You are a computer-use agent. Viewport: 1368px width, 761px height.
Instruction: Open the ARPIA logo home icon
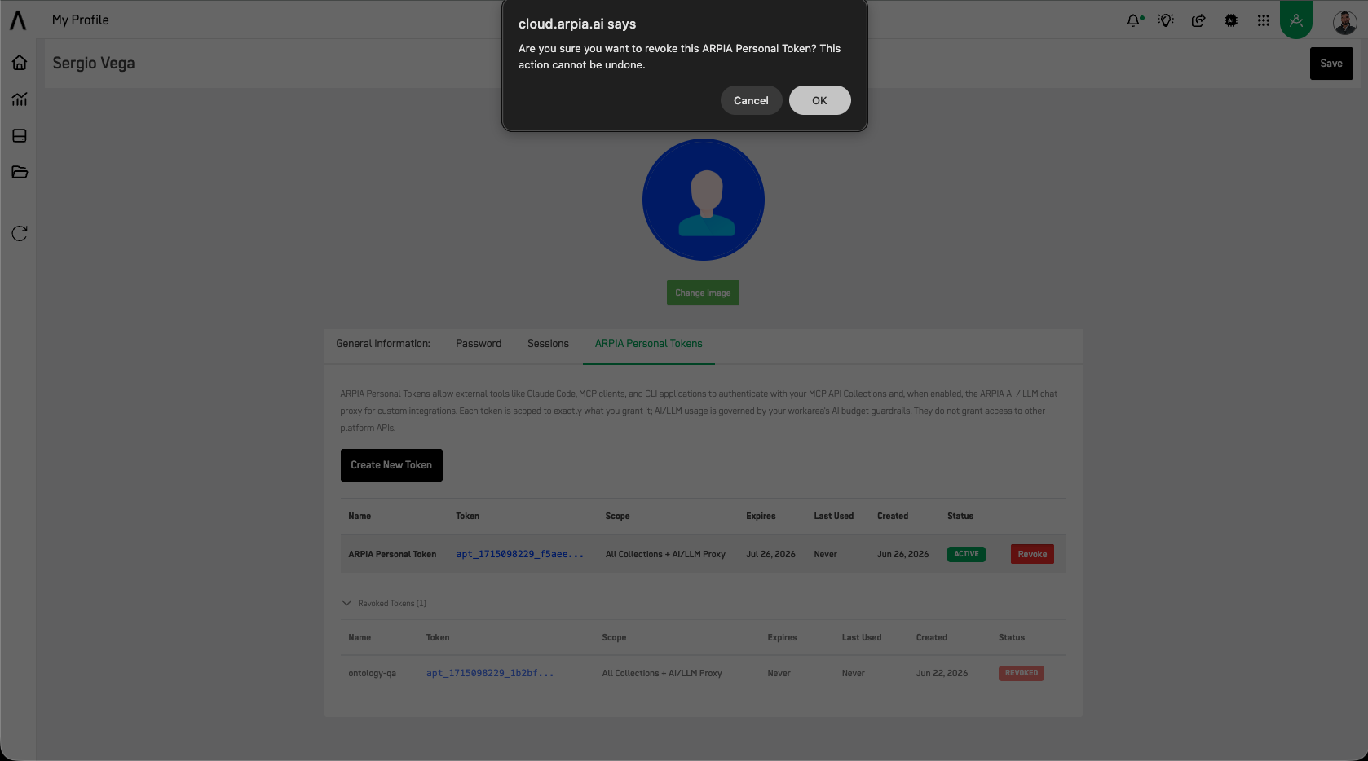[x=18, y=20]
